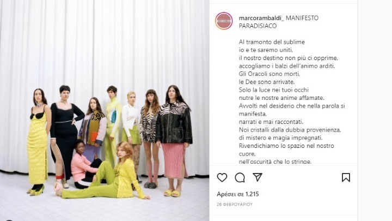392x221 pixels.
Task: Click the line 'Noi cristalli dalla dubbia provenienza,'
Action: 290,130
